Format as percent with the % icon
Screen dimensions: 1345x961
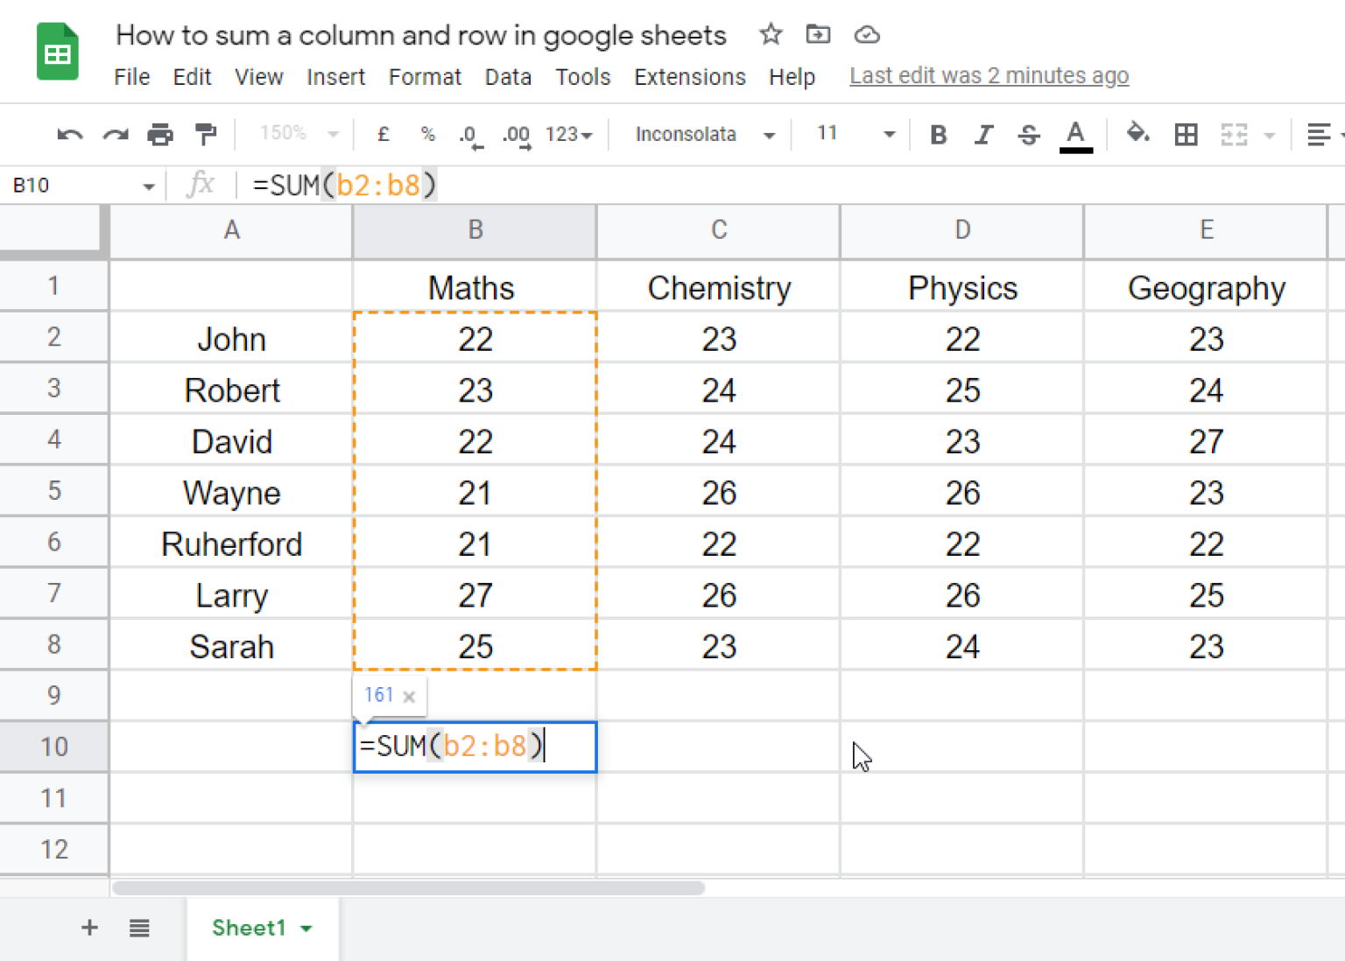click(x=427, y=135)
